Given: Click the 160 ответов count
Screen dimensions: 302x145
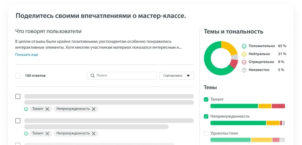Looking at the screenshot, I should [x=35, y=76].
